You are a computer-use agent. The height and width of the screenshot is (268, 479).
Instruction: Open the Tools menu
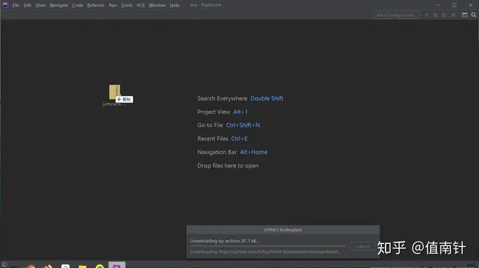tap(126, 5)
